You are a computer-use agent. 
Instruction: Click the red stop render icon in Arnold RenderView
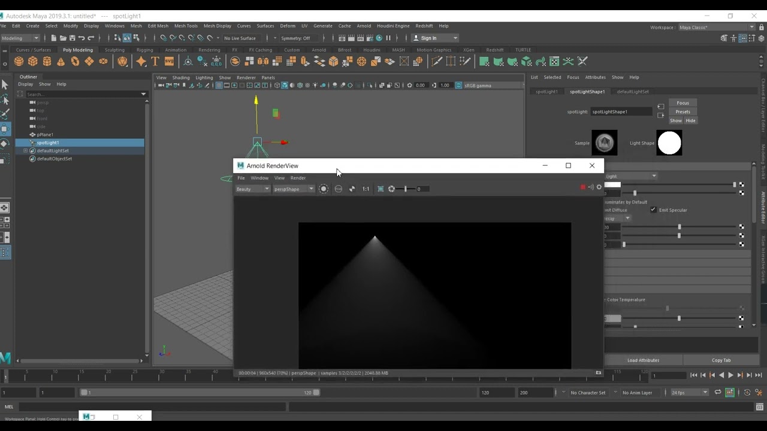(x=582, y=187)
